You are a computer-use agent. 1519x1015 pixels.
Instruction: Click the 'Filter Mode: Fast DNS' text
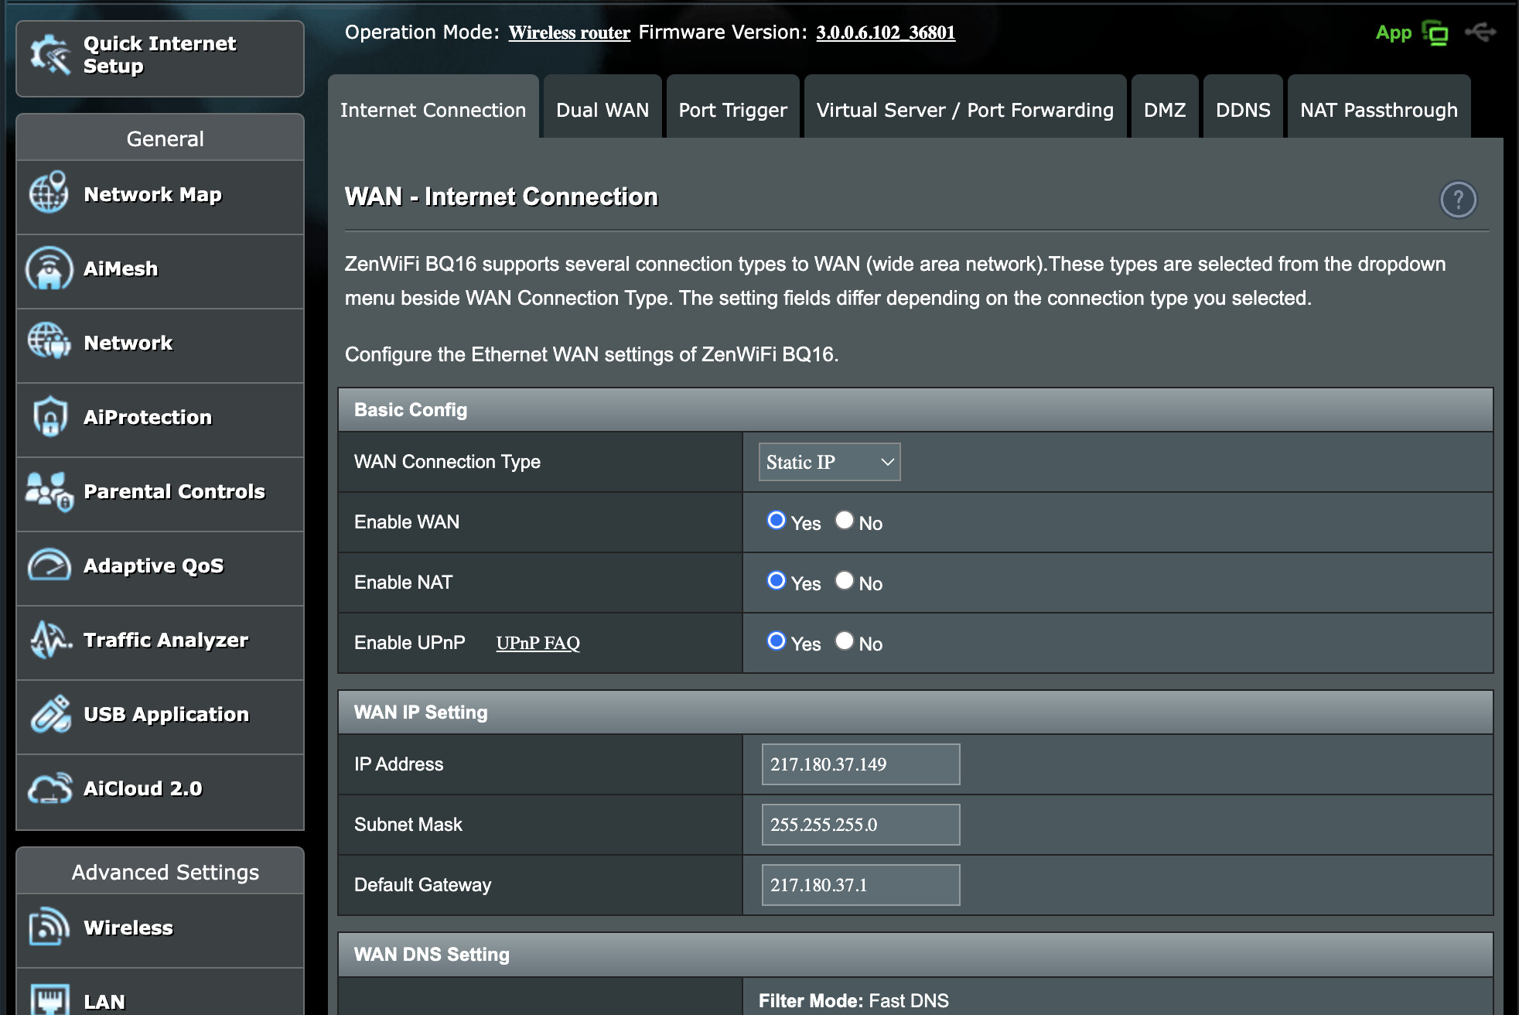(x=853, y=1000)
